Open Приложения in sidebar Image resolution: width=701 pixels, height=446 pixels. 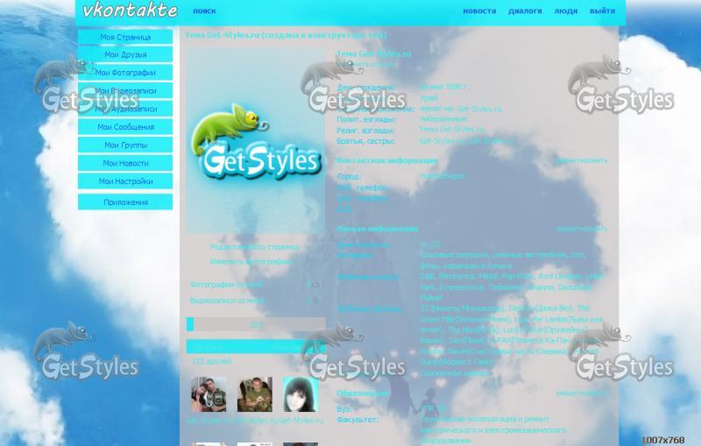[125, 202]
